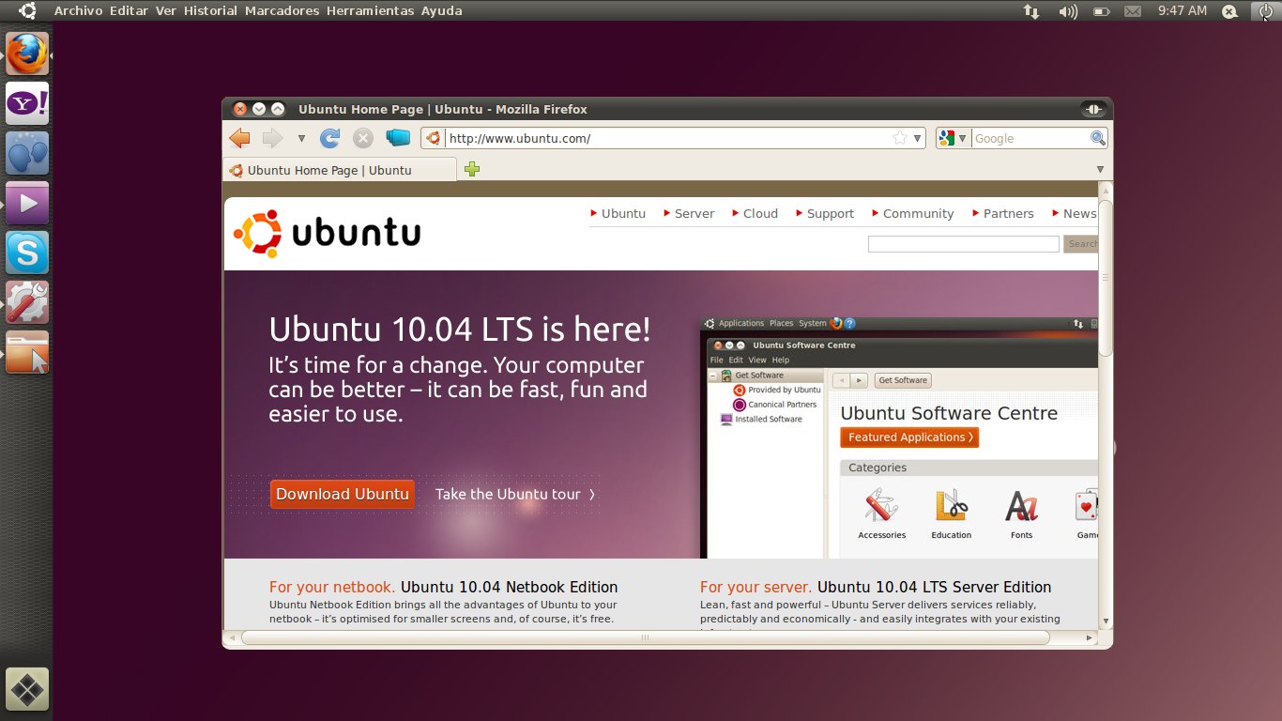This screenshot has width=1282, height=721.
Task: Open the Editar menu
Action: click(x=130, y=11)
